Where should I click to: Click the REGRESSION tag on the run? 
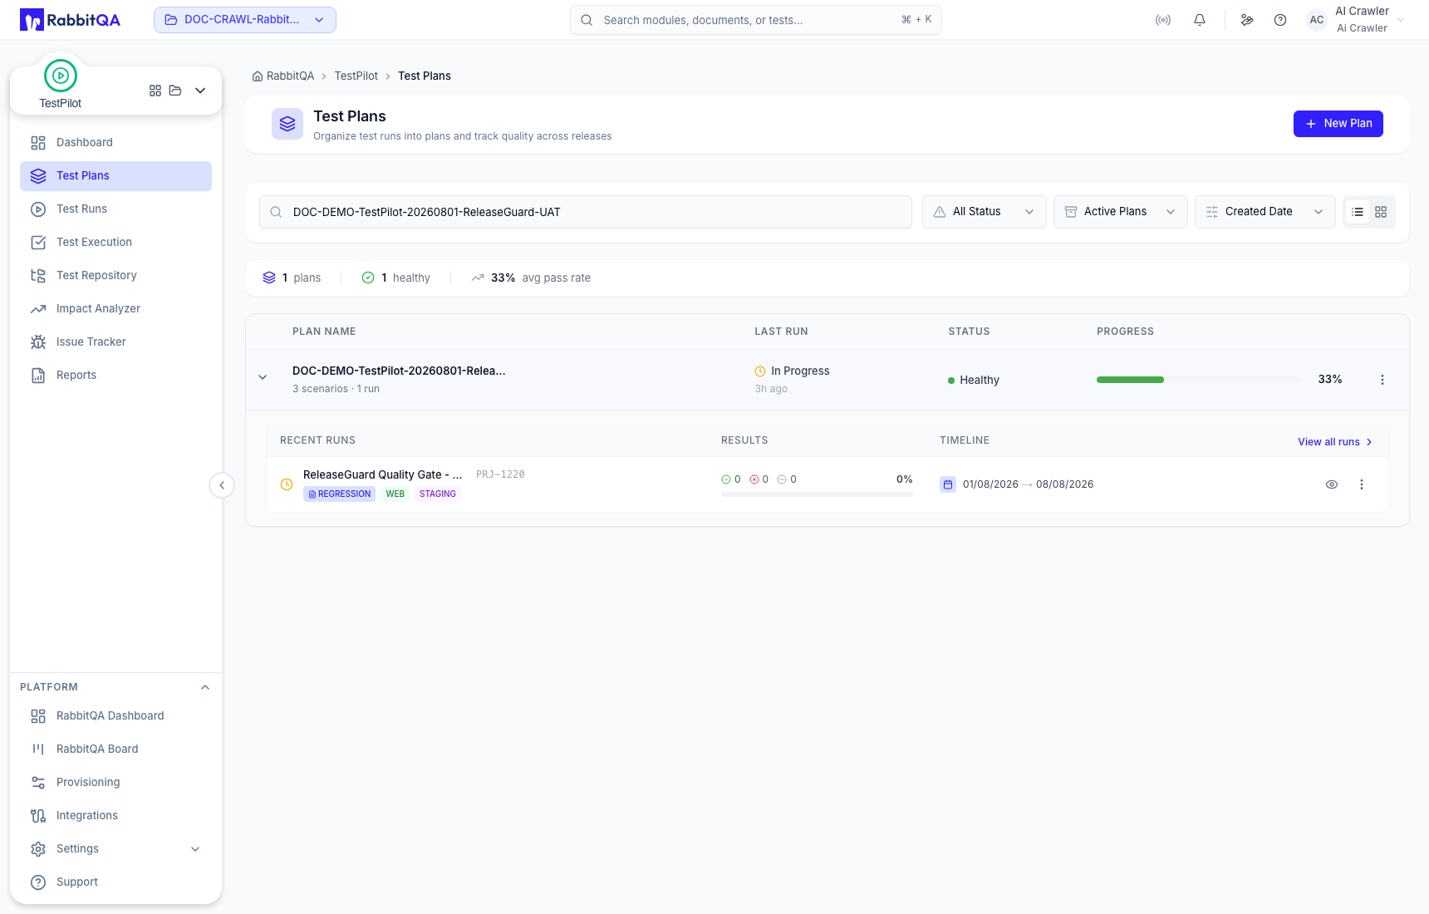(340, 494)
